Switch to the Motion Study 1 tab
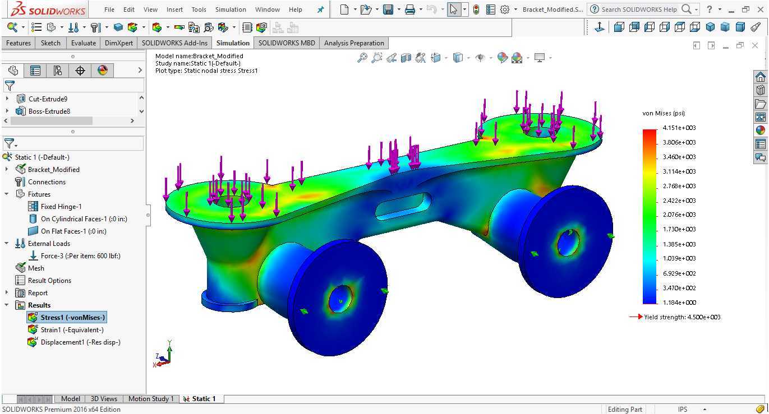This screenshot has width=769, height=414. coord(151,399)
